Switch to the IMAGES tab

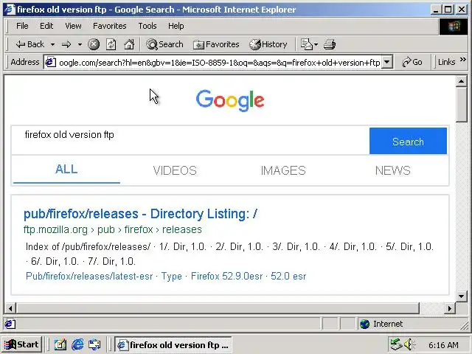pos(283,170)
